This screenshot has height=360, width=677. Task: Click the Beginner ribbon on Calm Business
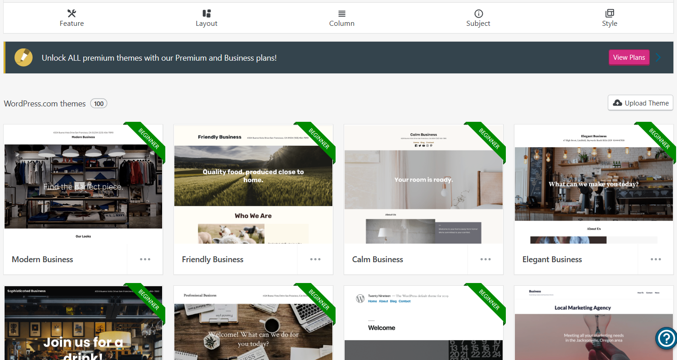pyautogui.click(x=489, y=139)
